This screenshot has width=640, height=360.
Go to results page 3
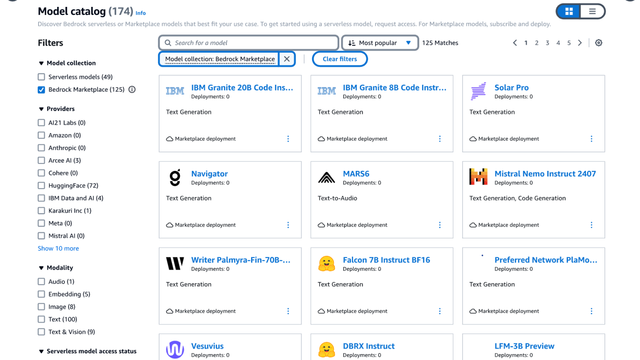547,43
